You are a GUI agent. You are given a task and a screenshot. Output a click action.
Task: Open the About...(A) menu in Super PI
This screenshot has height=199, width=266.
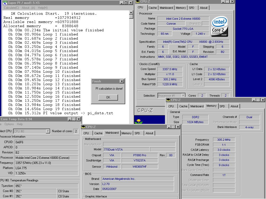tap(28, 8)
